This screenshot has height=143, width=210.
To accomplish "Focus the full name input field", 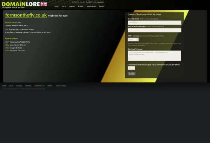I will [x=155, y=23].
